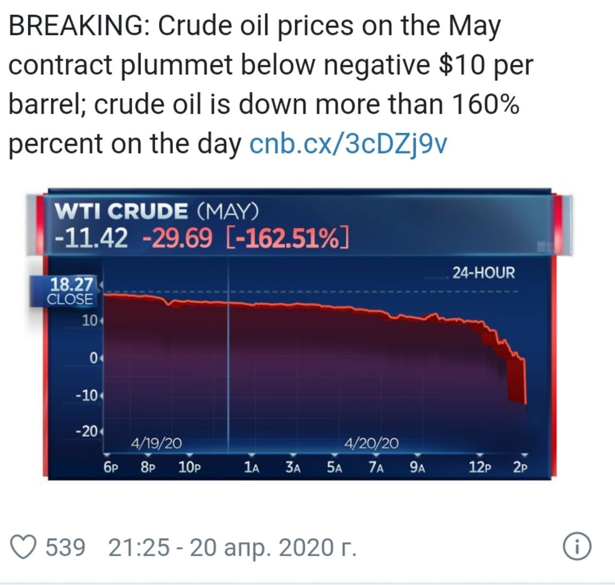
Task: Click the -20 value on price axis
Action: coord(87,431)
